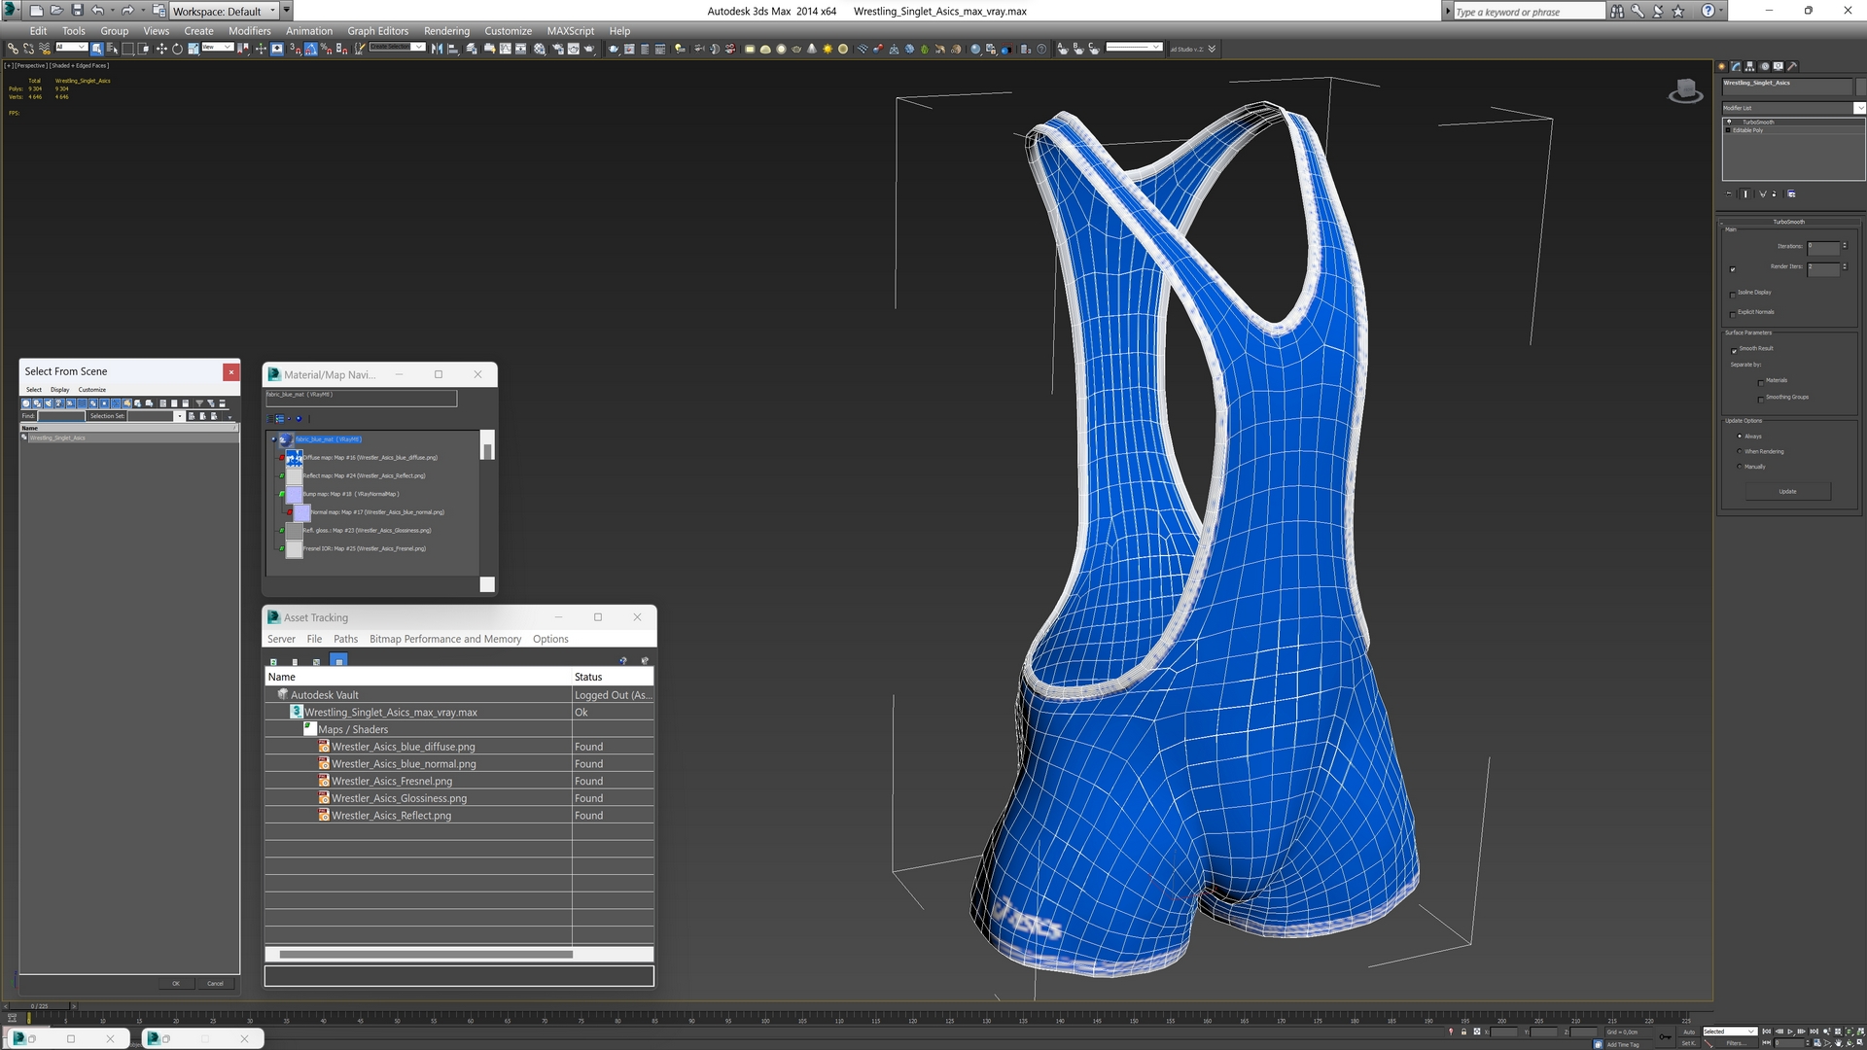Select the When Rendering radio button
Viewport: 1867px width, 1050px height.
(x=1740, y=451)
